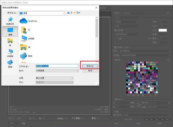Select 库 in the left places sidebar
Screen dimensions: 173x127
click(x=11, y=42)
